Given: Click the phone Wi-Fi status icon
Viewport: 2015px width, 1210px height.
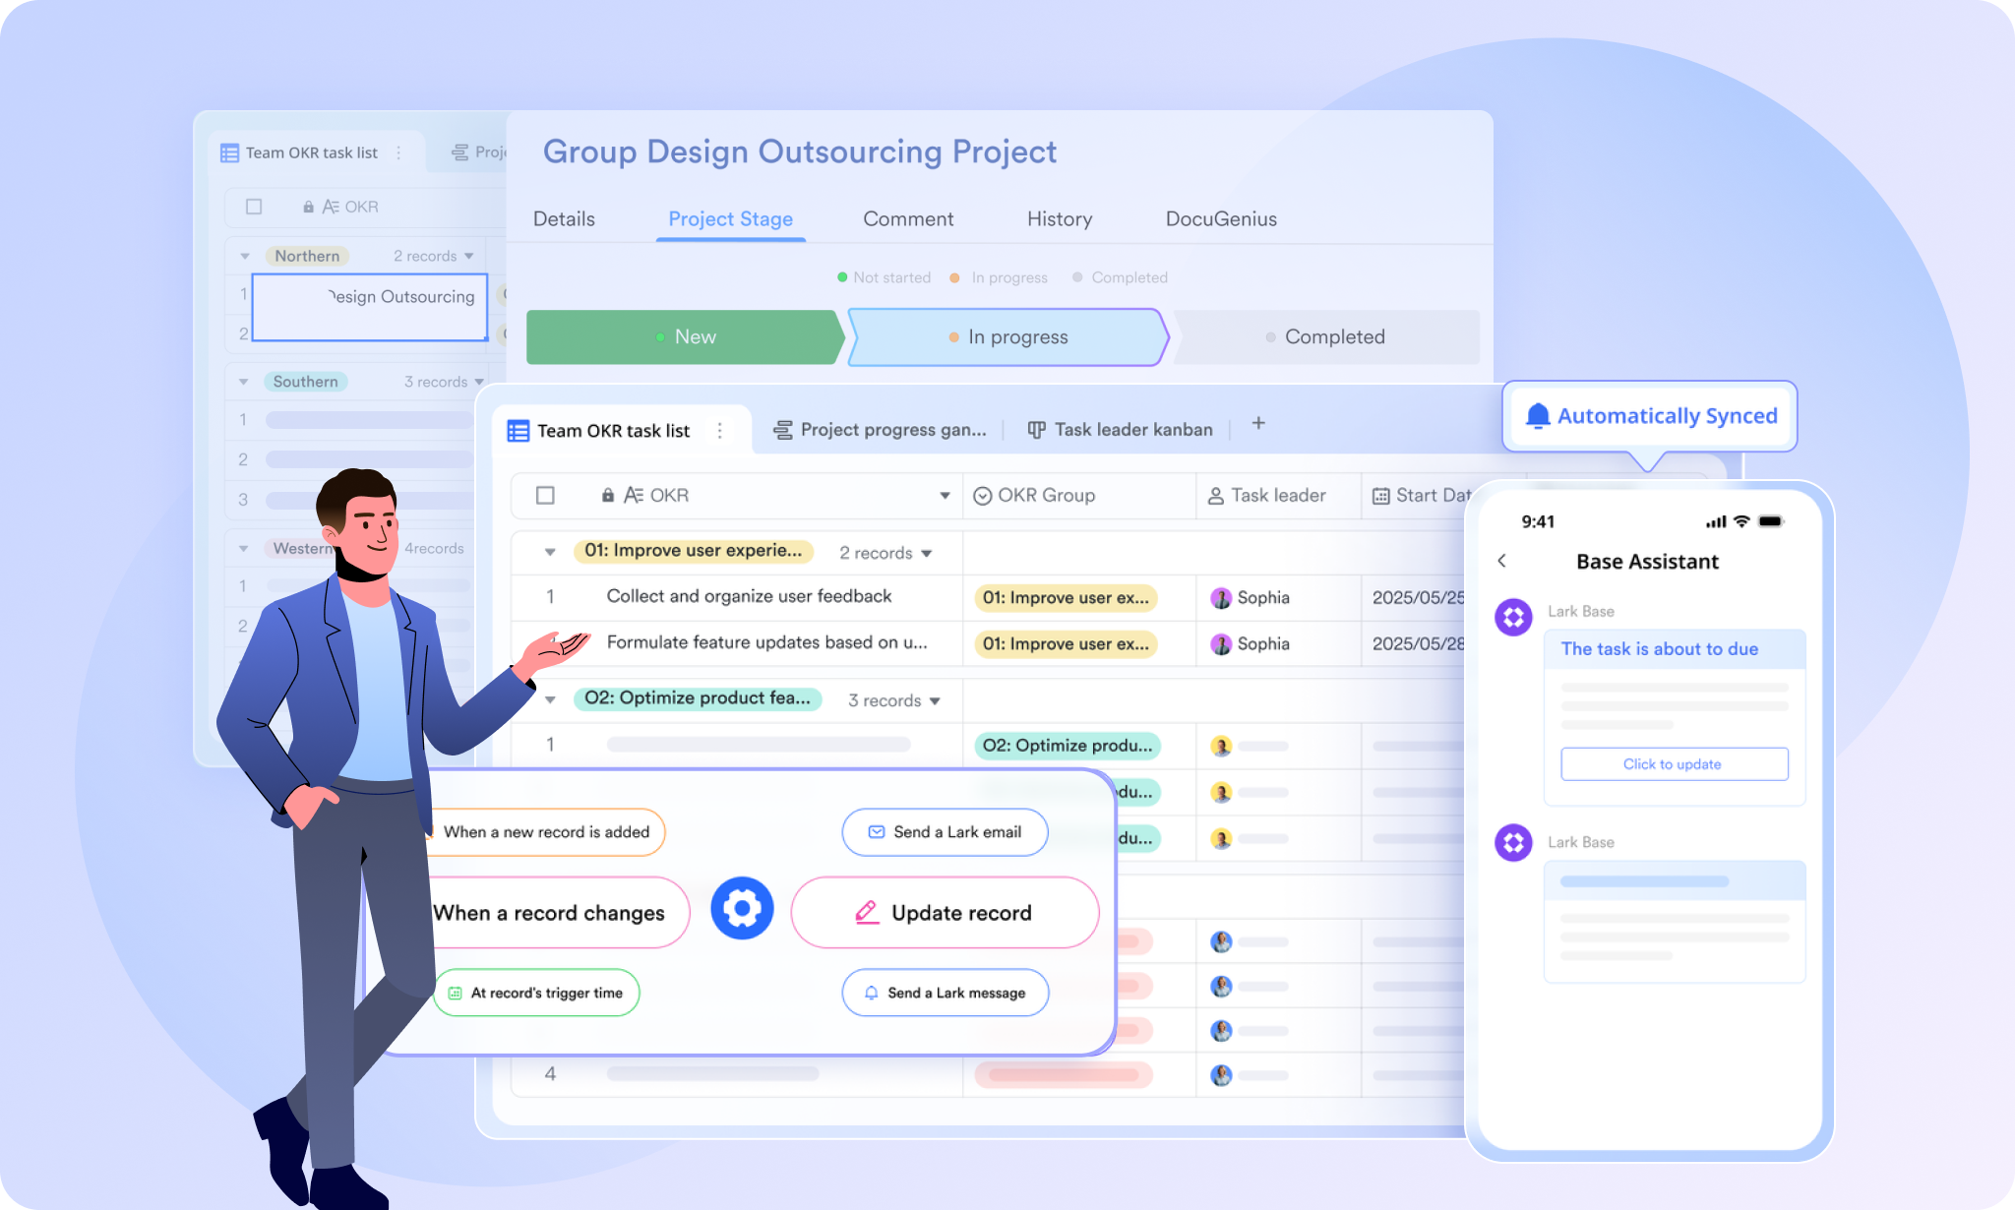Looking at the screenshot, I should [x=1741, y=521].
